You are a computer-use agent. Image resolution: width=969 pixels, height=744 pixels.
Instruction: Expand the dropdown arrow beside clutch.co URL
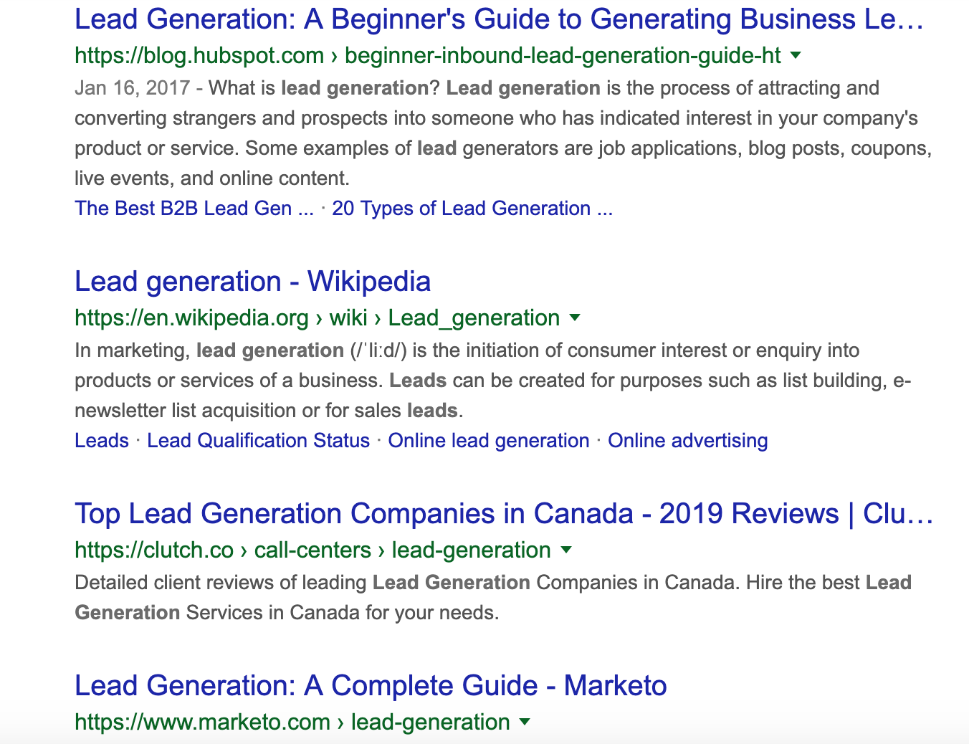tap(565, 550)
